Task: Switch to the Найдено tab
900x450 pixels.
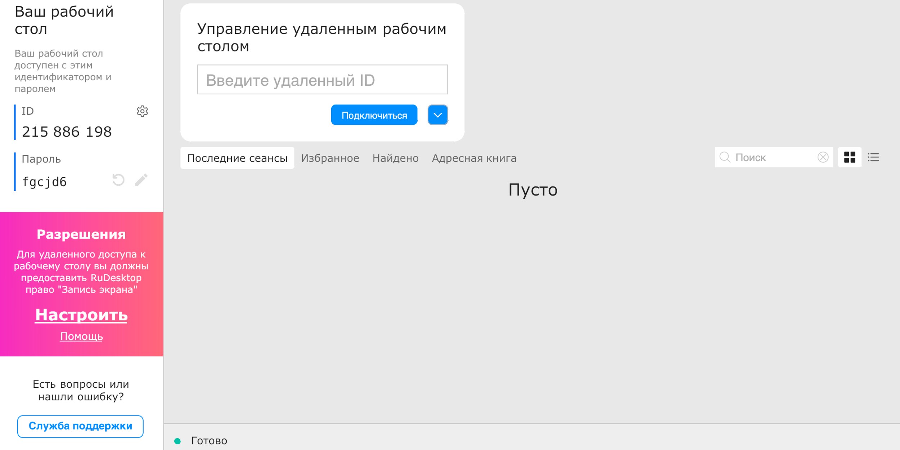Action: (x=395, y=158)
